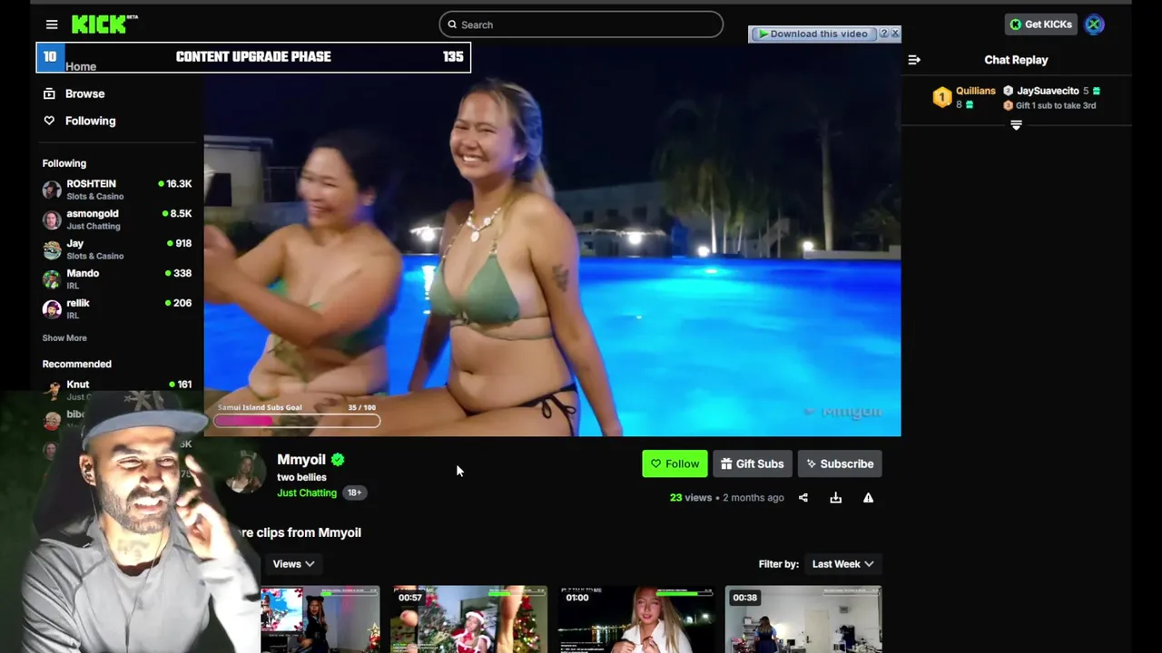Click Following heart icon in sidebar
Viewport: 1162px width, 653px height.
(x=49, y=121)
